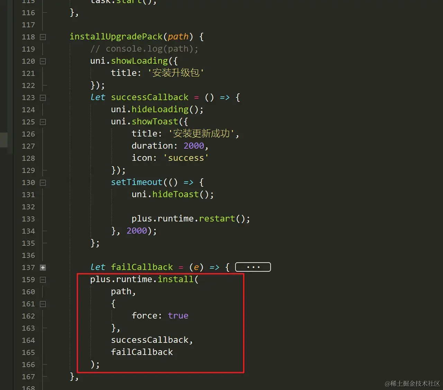
Task: Click the '安装升级包' string
Action: point(175,73)
